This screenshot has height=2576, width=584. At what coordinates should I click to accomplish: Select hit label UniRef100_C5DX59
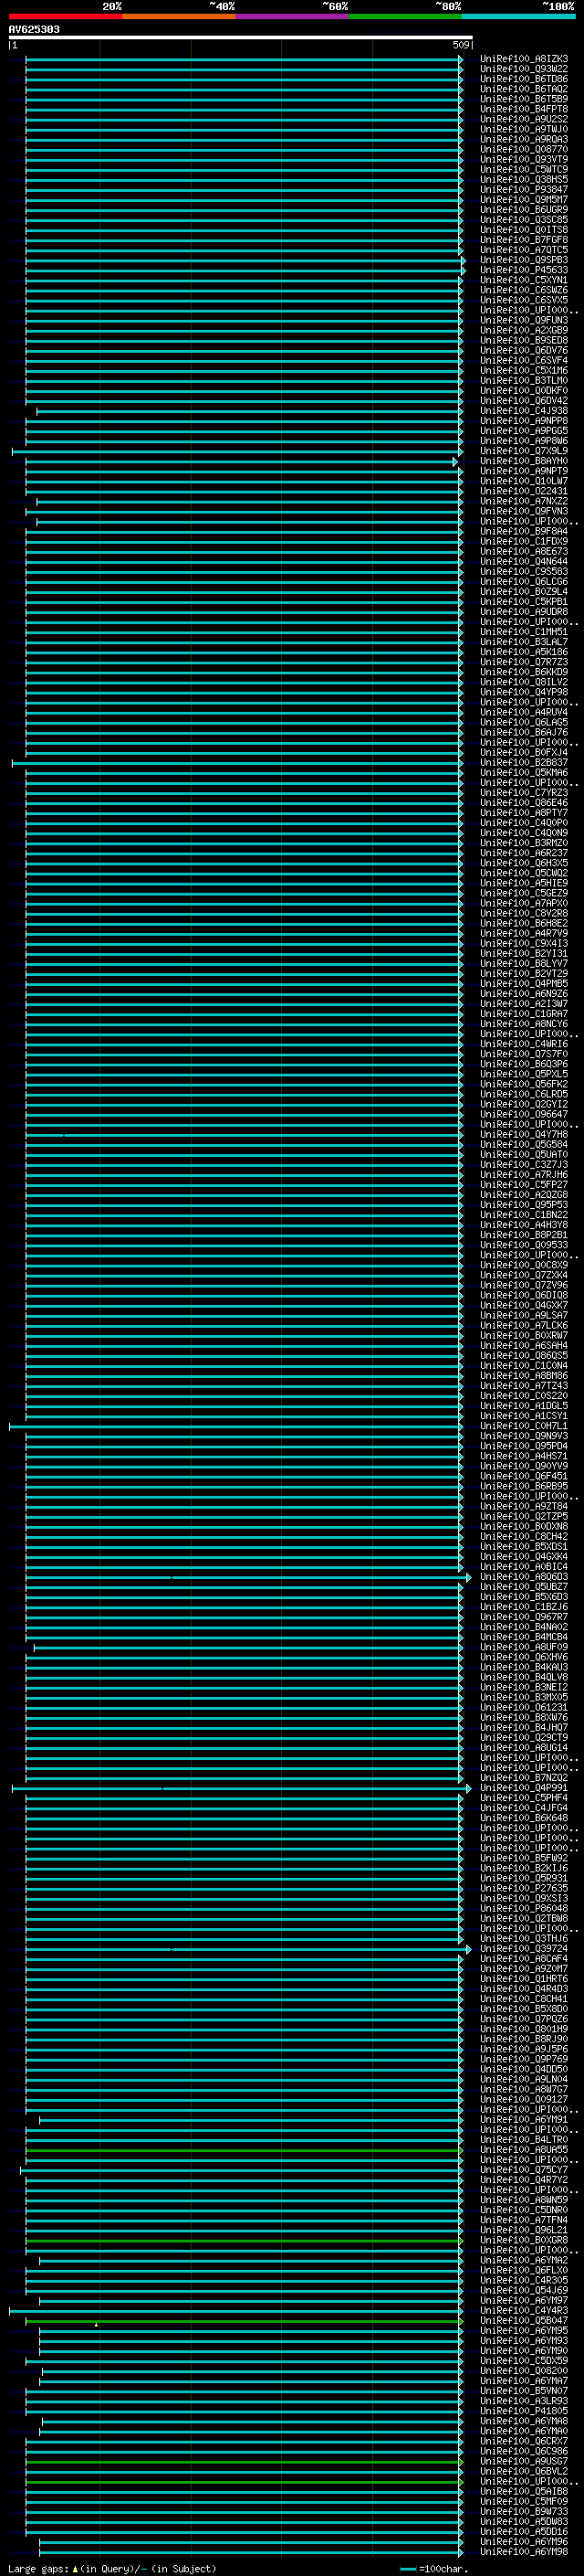click(524, 2361)
